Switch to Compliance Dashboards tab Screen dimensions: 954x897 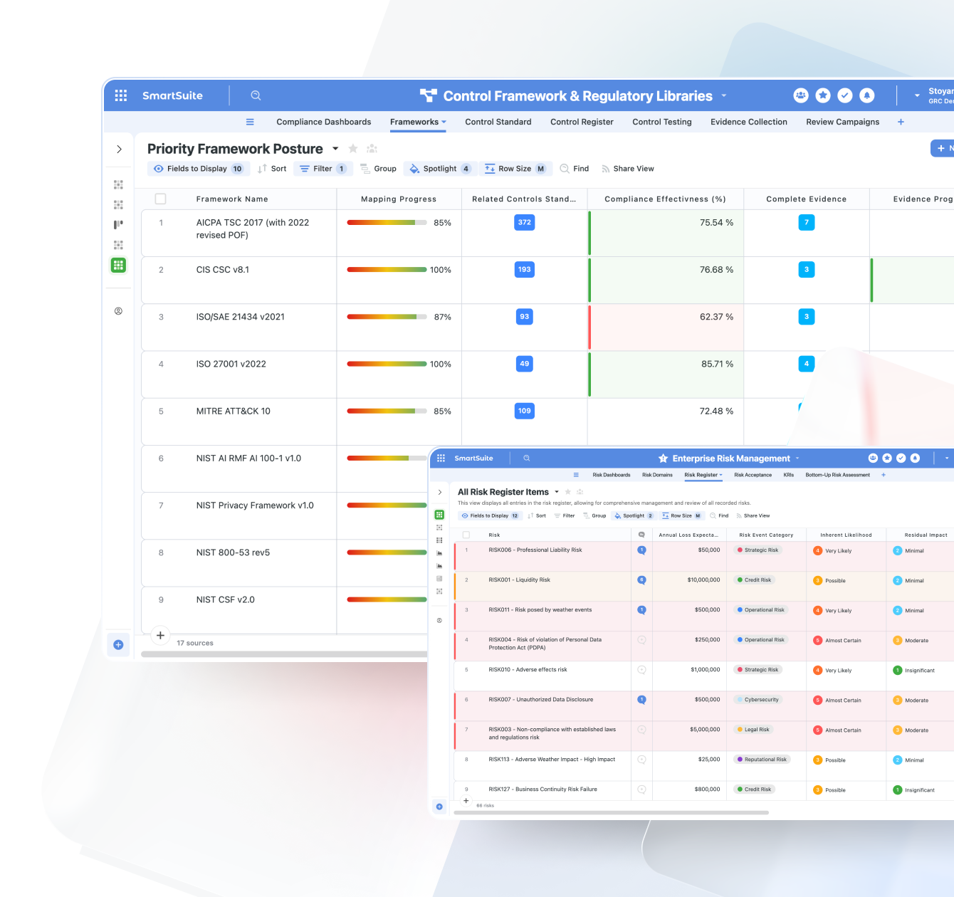tap(324, 122)
